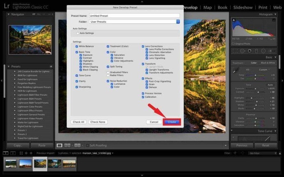
Task: Click the Previous button
Action: point(242,145)
